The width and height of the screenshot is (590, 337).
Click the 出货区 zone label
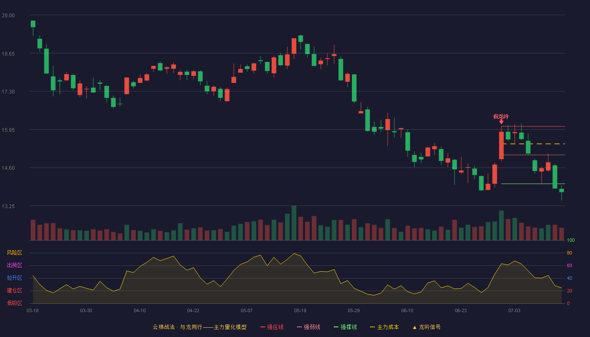coord(14,265)
